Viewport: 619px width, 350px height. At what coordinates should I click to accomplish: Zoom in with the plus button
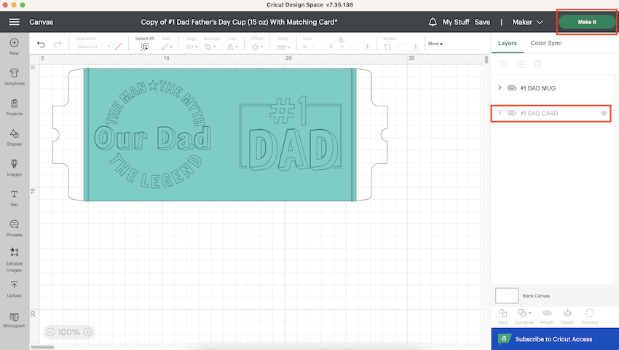87,332
